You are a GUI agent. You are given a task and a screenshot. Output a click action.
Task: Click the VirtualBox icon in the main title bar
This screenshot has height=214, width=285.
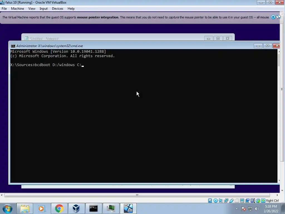pos(2,2)
